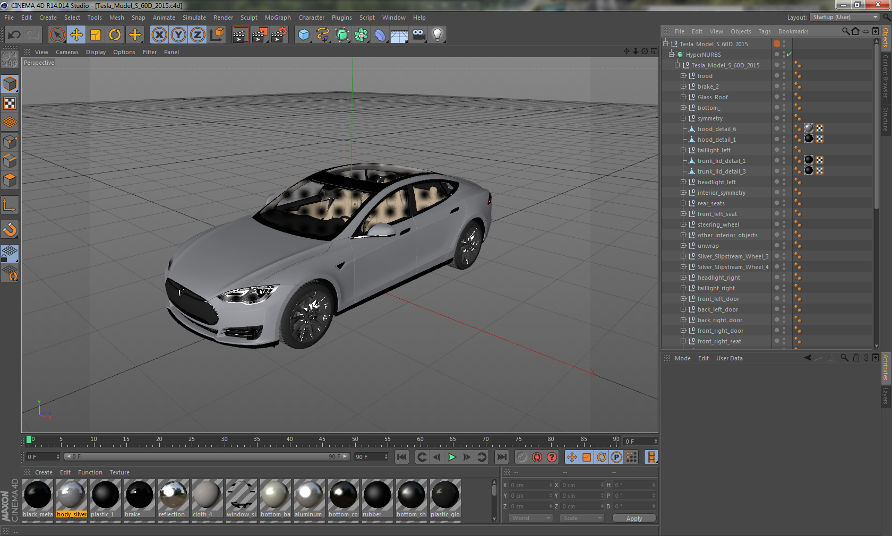The height and width of the screenshot is (536, 892).
Task: Click the X position input field
Action: 531,485
